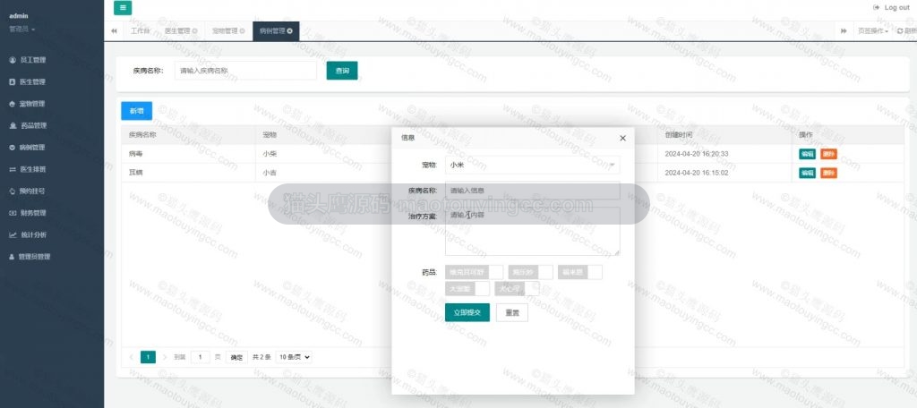Image resolution: width=917 pixels, height=408 pixels.
Task: Close the 信息 dialog with the X
Action: (623, 139)
